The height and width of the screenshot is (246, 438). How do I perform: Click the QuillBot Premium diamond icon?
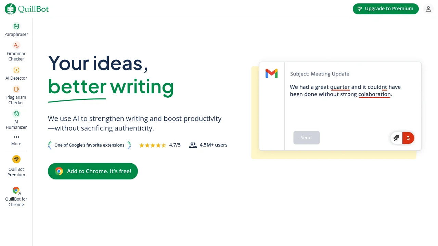[16, 159]
